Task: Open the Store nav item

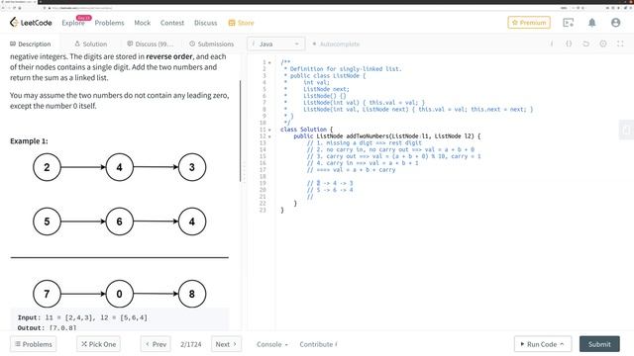Action: [242, 23]
